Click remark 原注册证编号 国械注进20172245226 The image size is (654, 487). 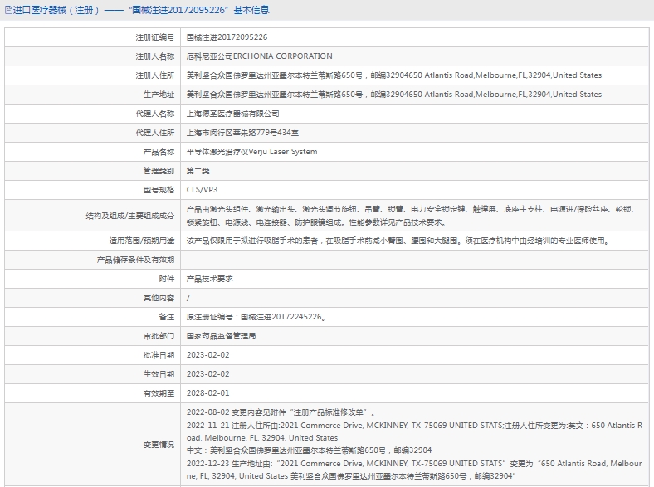click(x=256, y=317)
